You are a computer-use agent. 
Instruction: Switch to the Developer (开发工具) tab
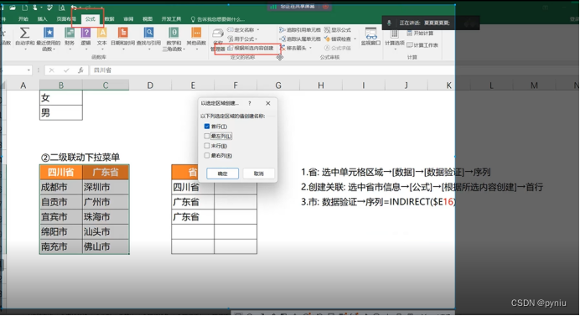[171, 19]
